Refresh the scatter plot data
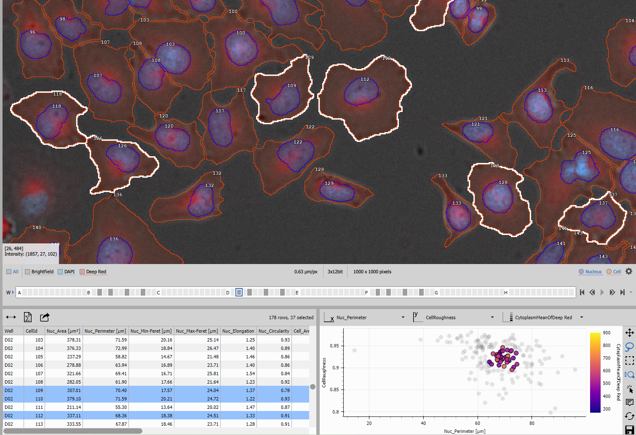Viewport: 636px width, 435px height. 629,416
